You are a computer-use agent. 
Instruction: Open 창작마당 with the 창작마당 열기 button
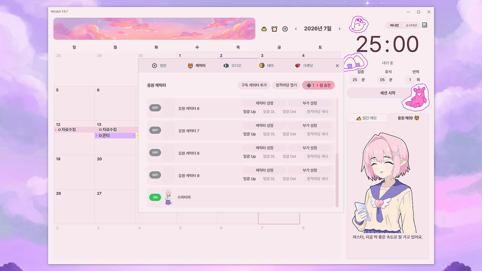point(286,85)
